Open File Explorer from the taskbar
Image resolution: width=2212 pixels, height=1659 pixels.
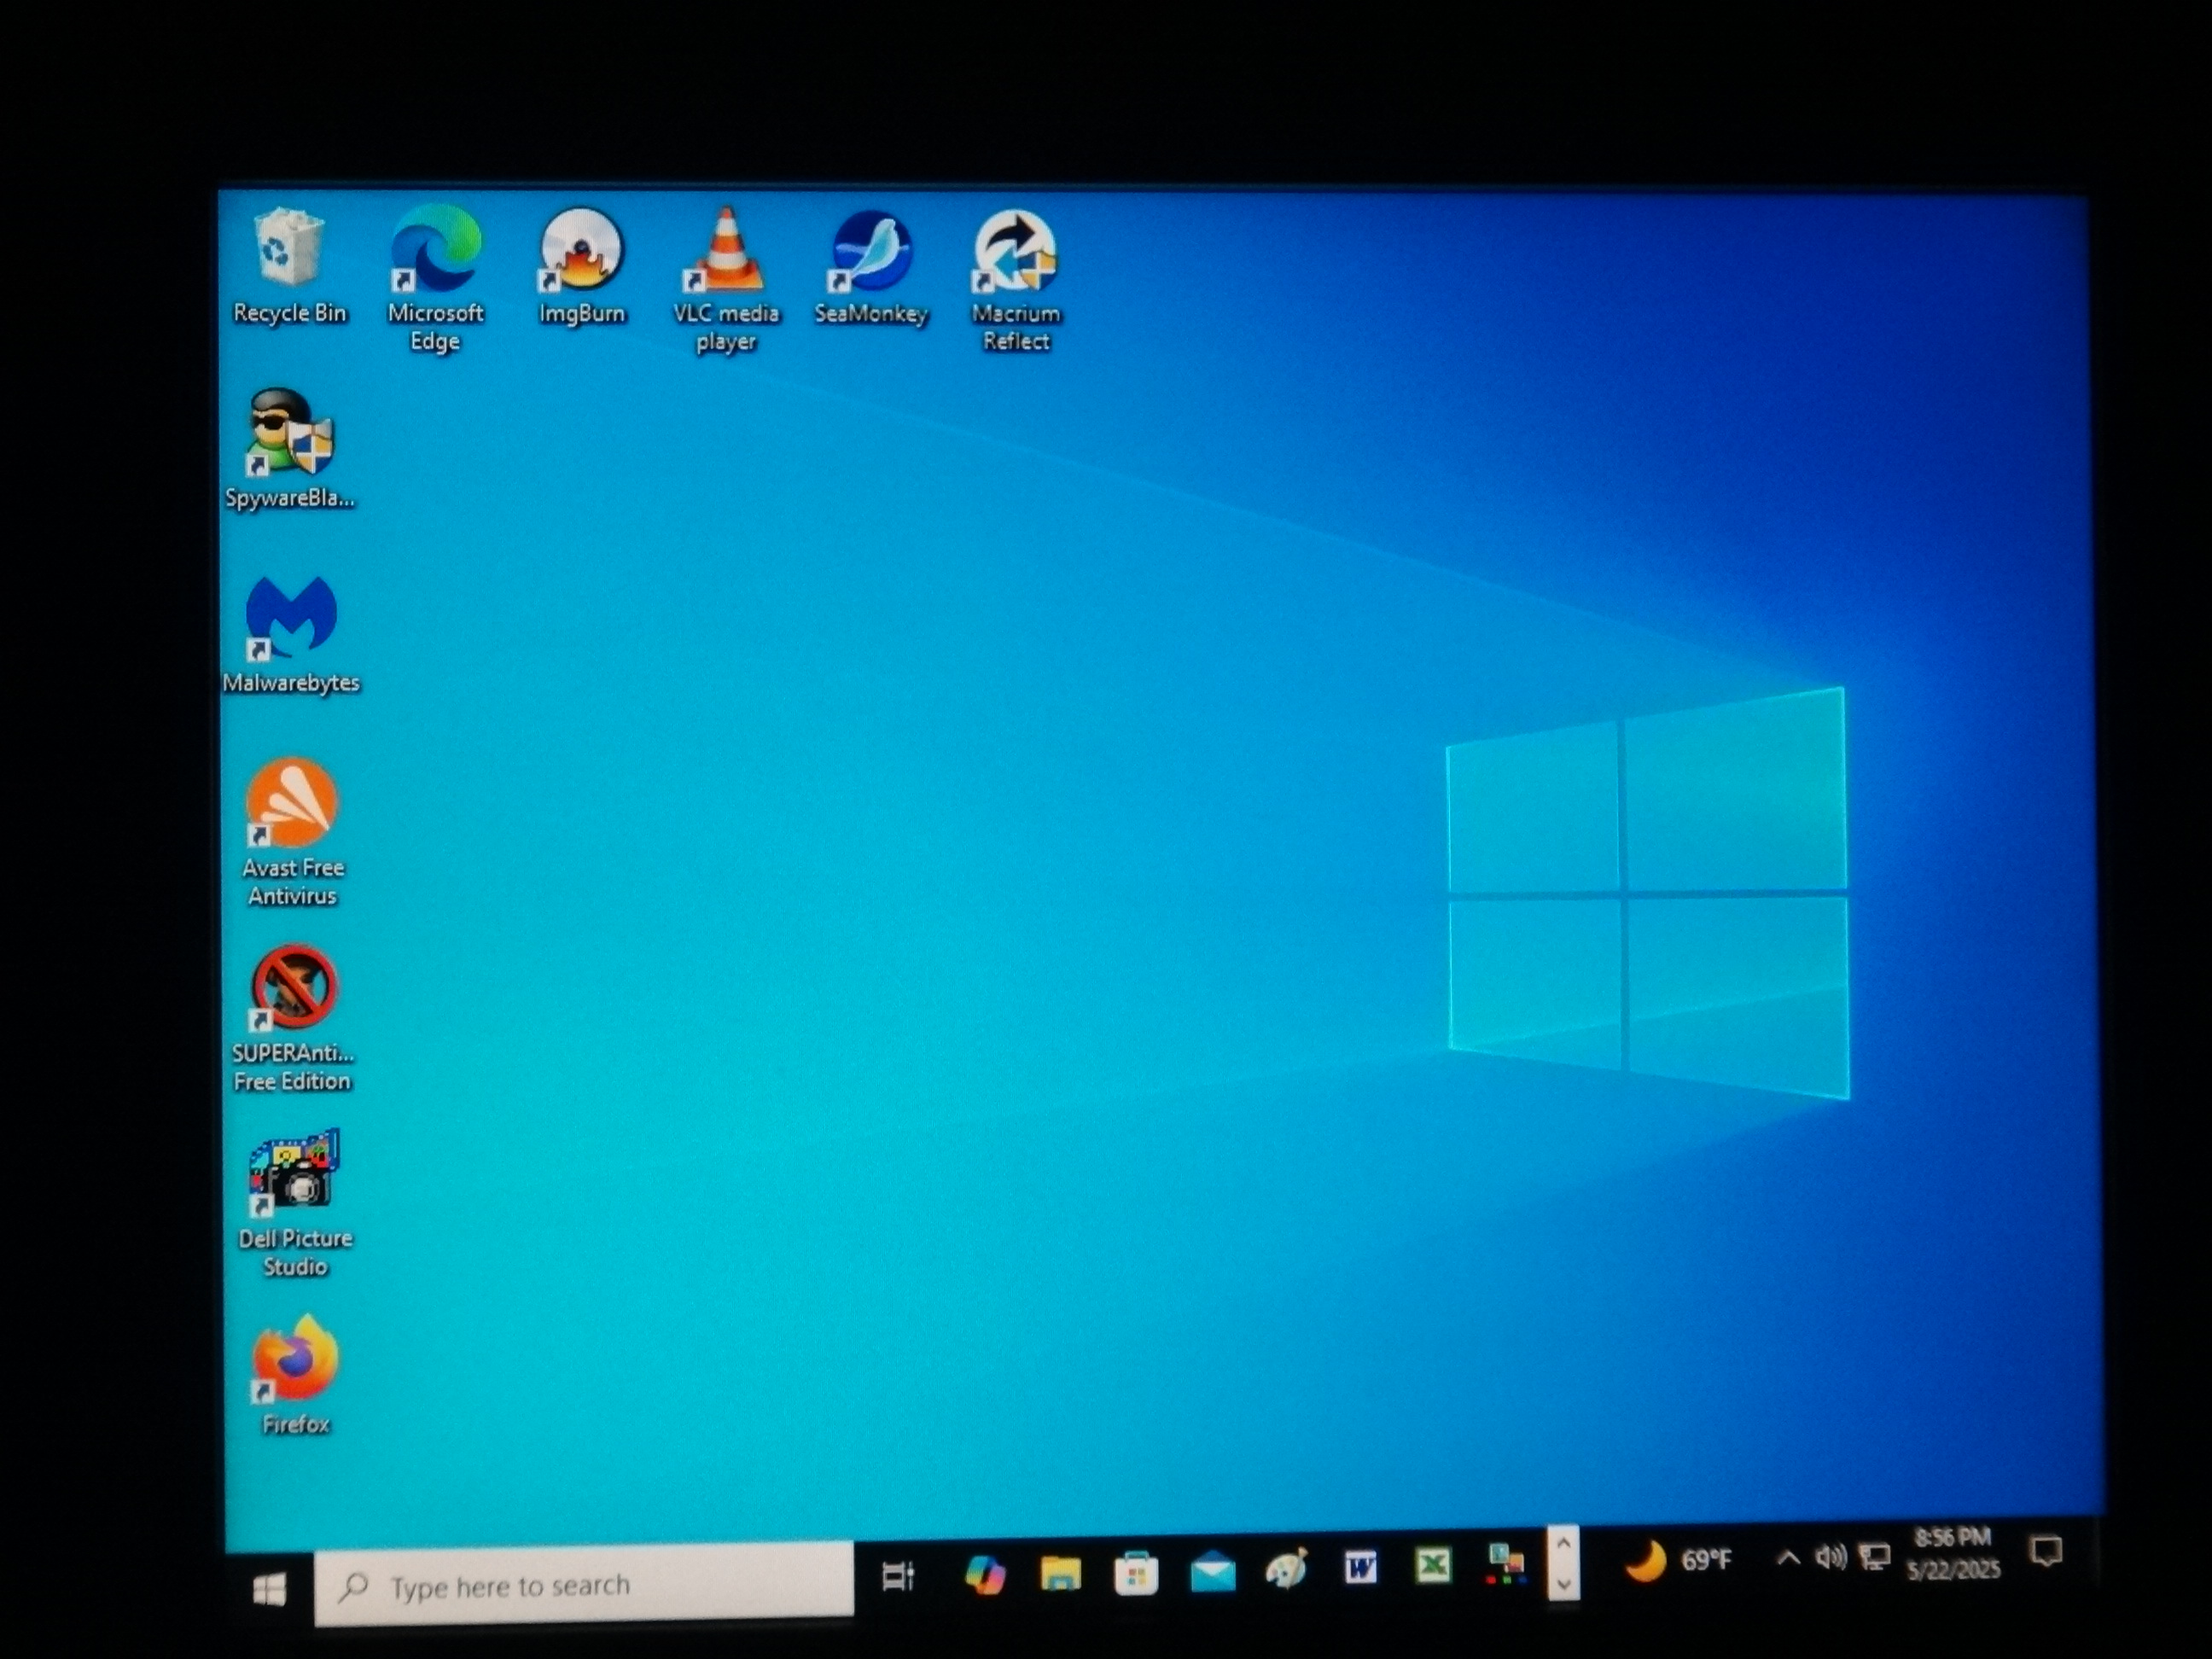click(1060, 1574)
